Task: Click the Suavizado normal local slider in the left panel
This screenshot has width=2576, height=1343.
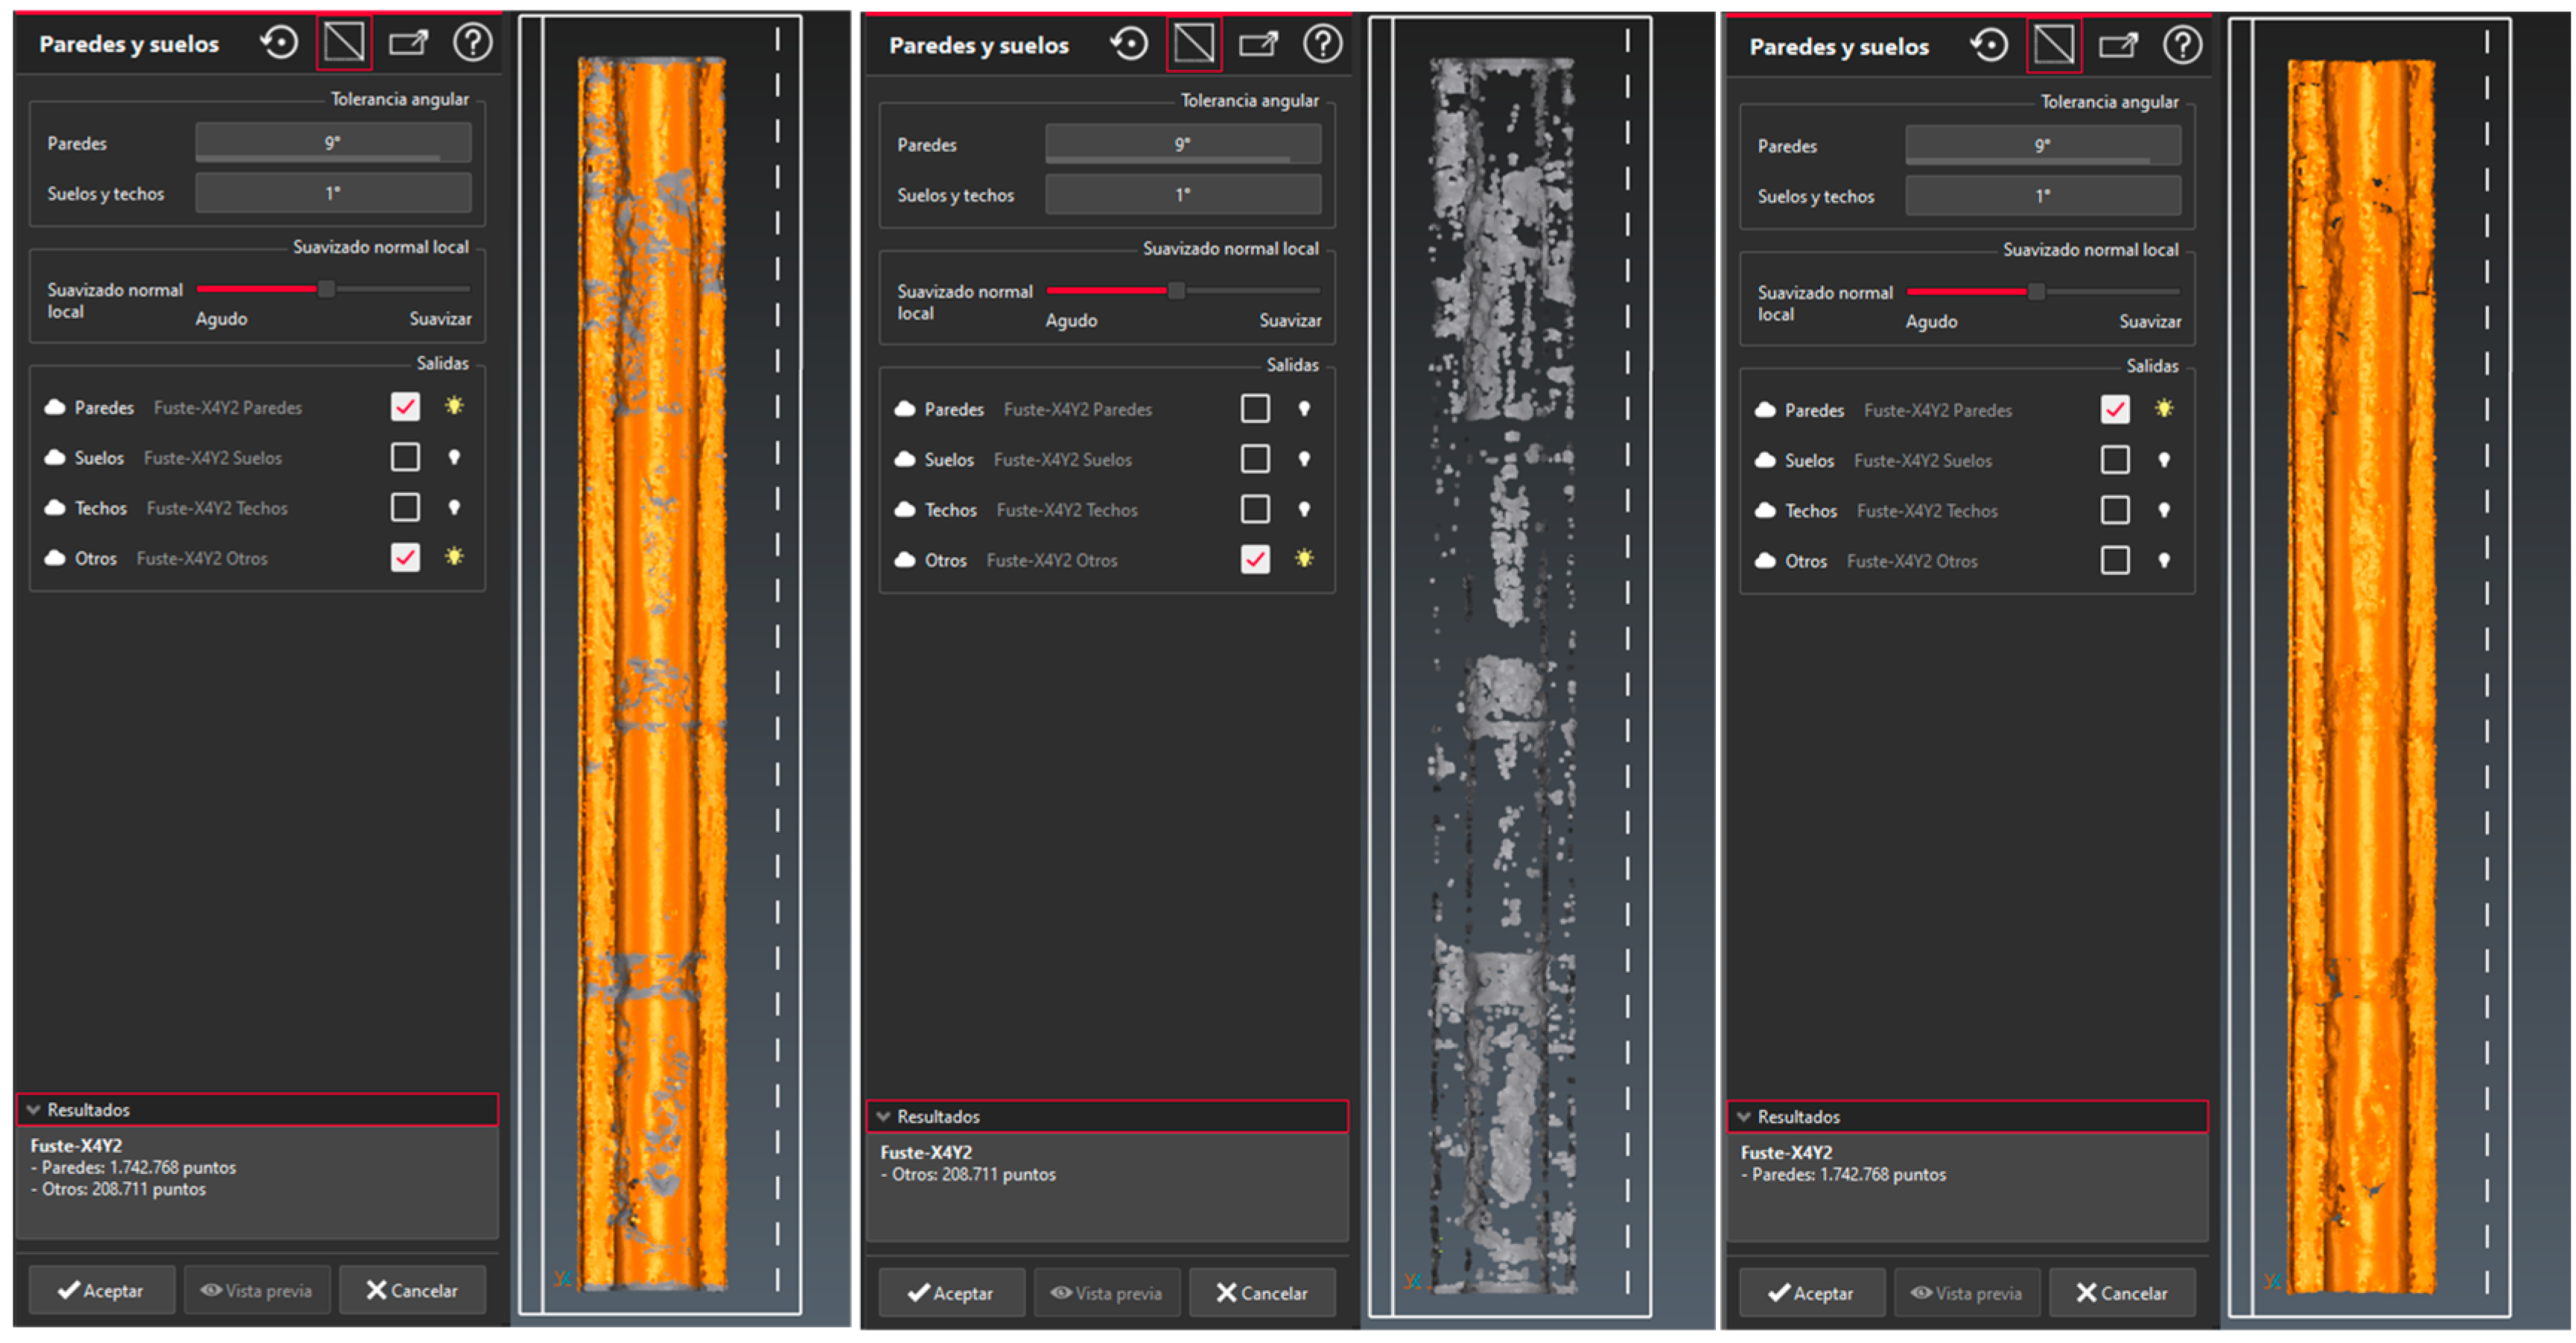Action: pyautogui.click(x=326, y=289)
